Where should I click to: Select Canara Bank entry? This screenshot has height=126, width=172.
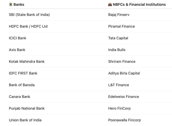tap(20, 97)
